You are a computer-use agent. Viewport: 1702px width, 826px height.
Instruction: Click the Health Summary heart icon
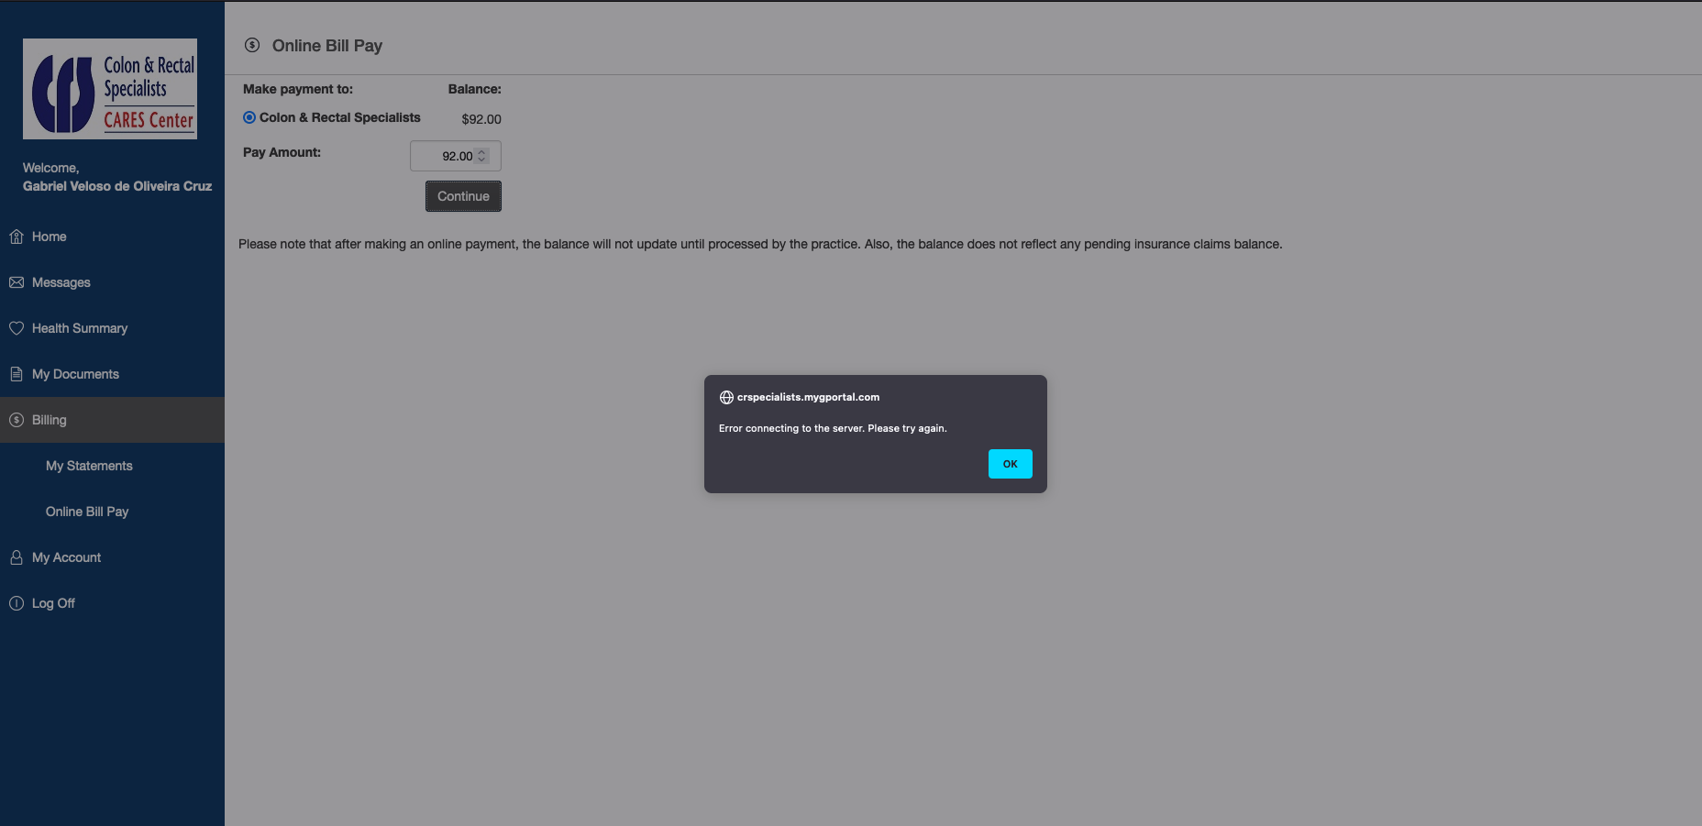coord(17,328)
